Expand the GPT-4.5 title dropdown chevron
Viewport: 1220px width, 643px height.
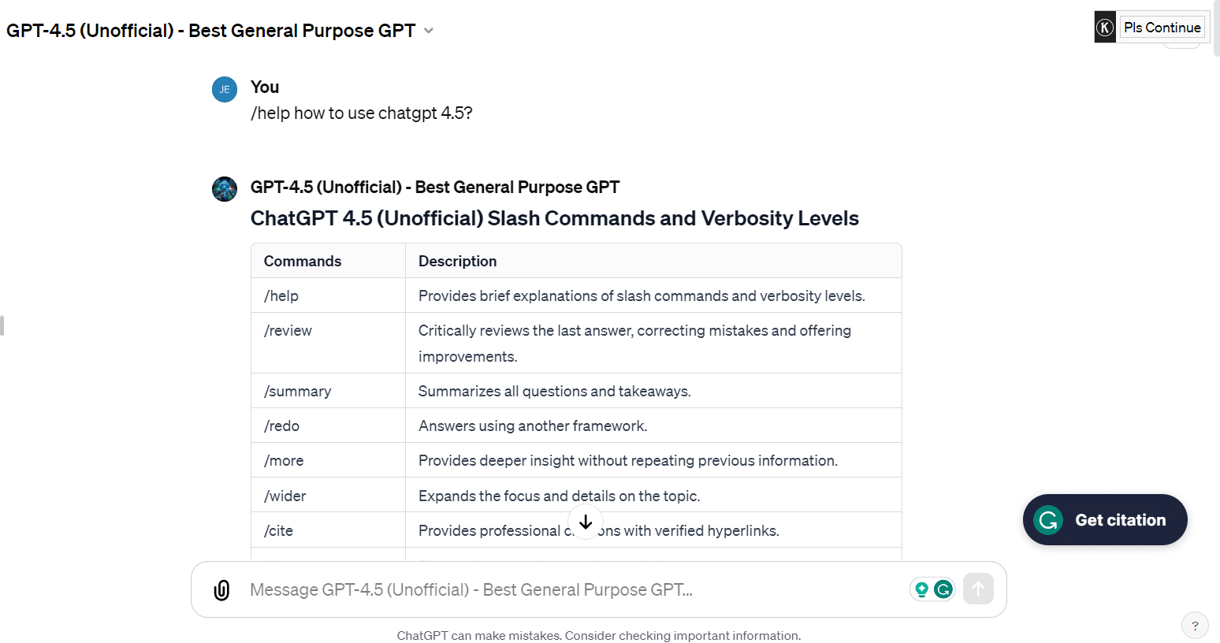[429, 31]
